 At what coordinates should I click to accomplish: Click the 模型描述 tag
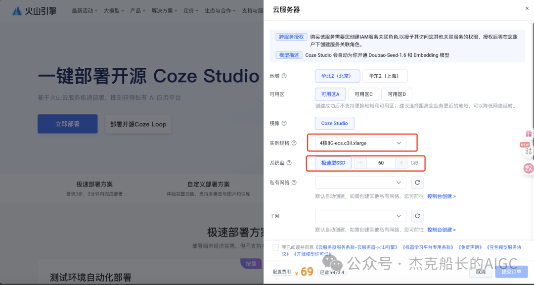289,55
